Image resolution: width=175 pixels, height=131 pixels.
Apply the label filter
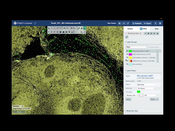128,99
